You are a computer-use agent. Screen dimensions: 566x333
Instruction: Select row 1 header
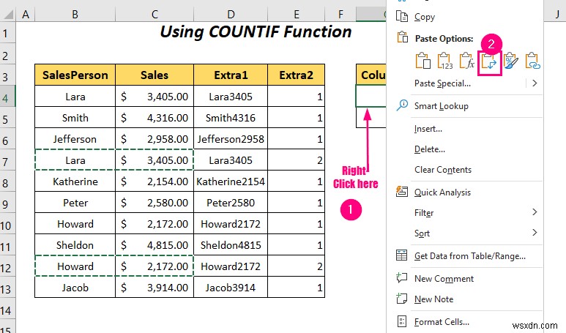pos(7,33)
